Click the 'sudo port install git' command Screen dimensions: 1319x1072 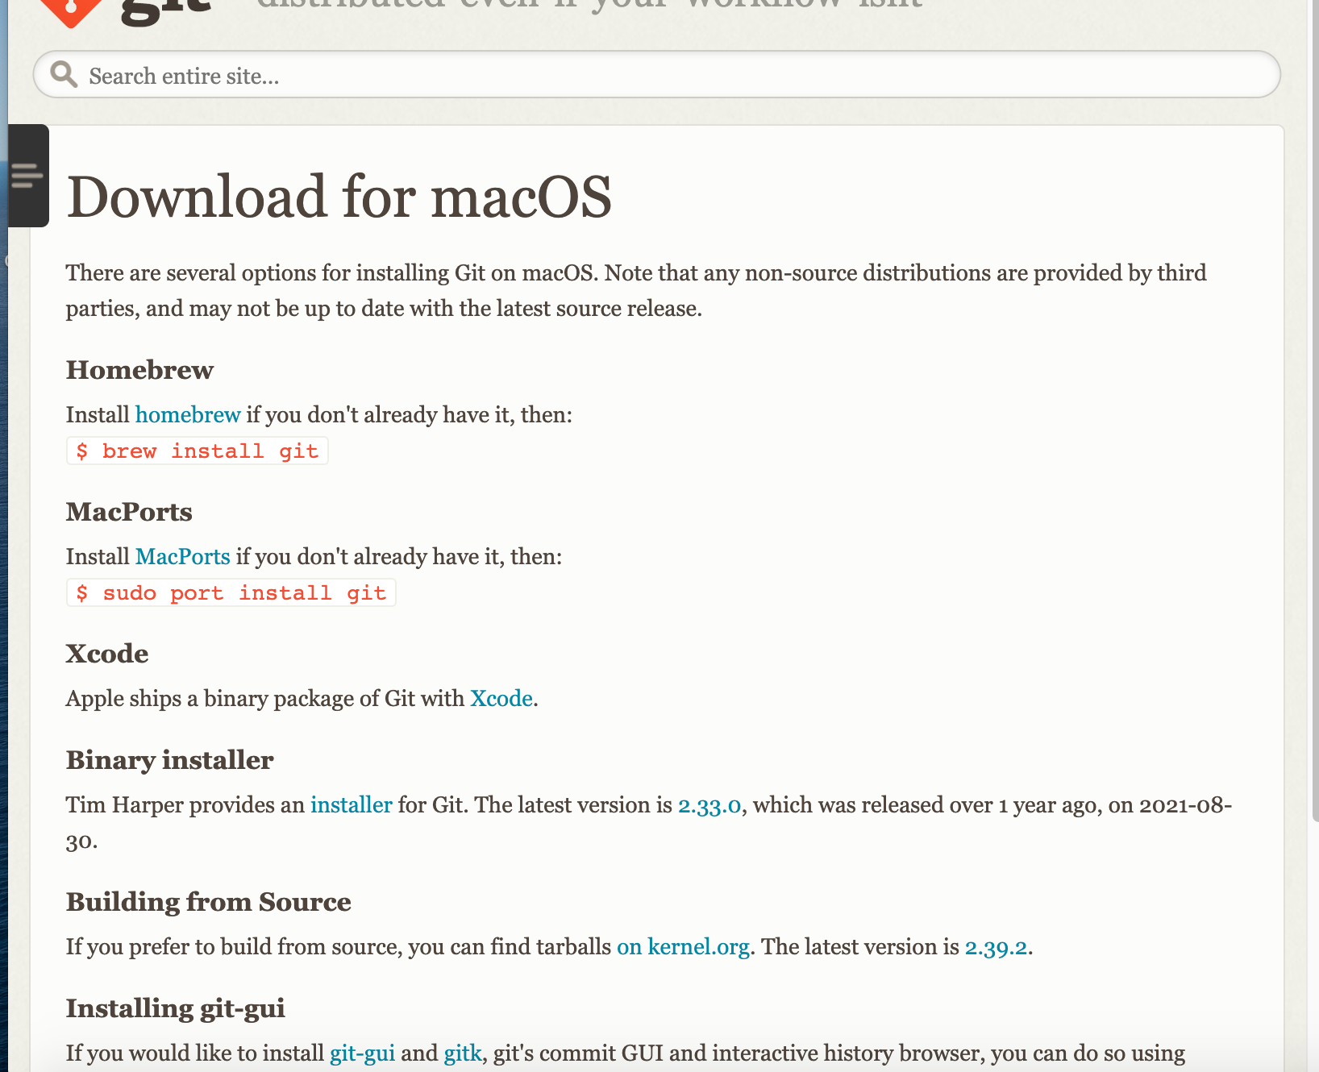point(231,593)
